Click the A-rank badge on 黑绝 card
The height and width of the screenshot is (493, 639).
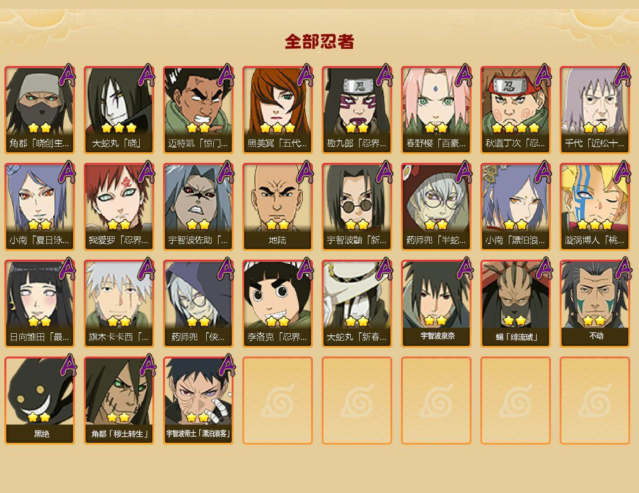67,366
